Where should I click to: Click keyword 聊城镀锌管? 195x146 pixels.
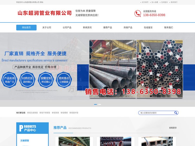[x=74, y=113]
